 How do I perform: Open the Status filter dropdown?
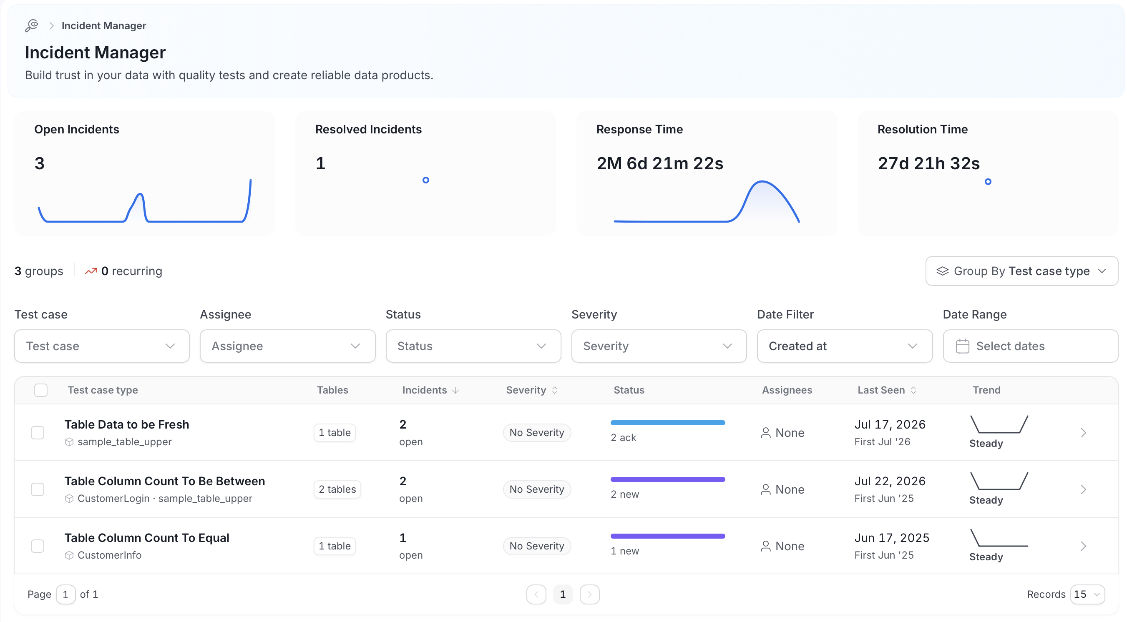coord(473,346)
